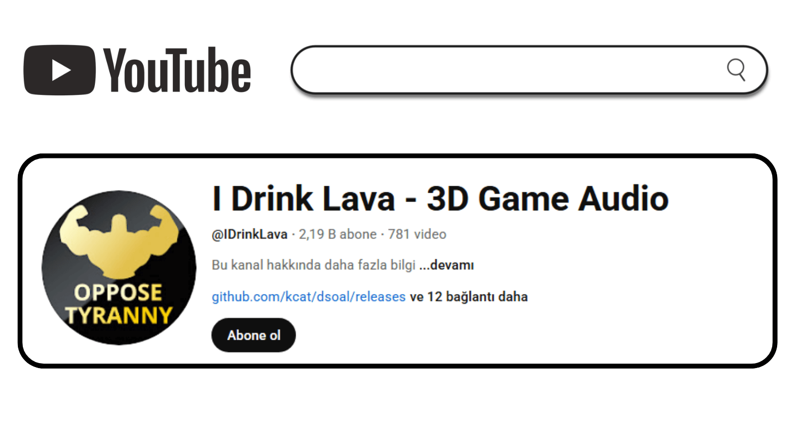The image size is (795, 447).
Task: Click the TYRANNY text on the avatar
Action: tap(119, 315)
